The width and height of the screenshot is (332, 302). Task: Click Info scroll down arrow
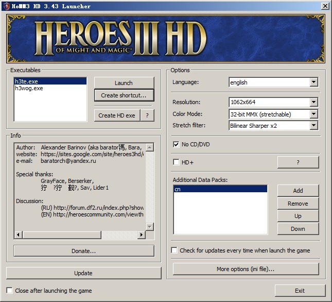click(150, 227)
